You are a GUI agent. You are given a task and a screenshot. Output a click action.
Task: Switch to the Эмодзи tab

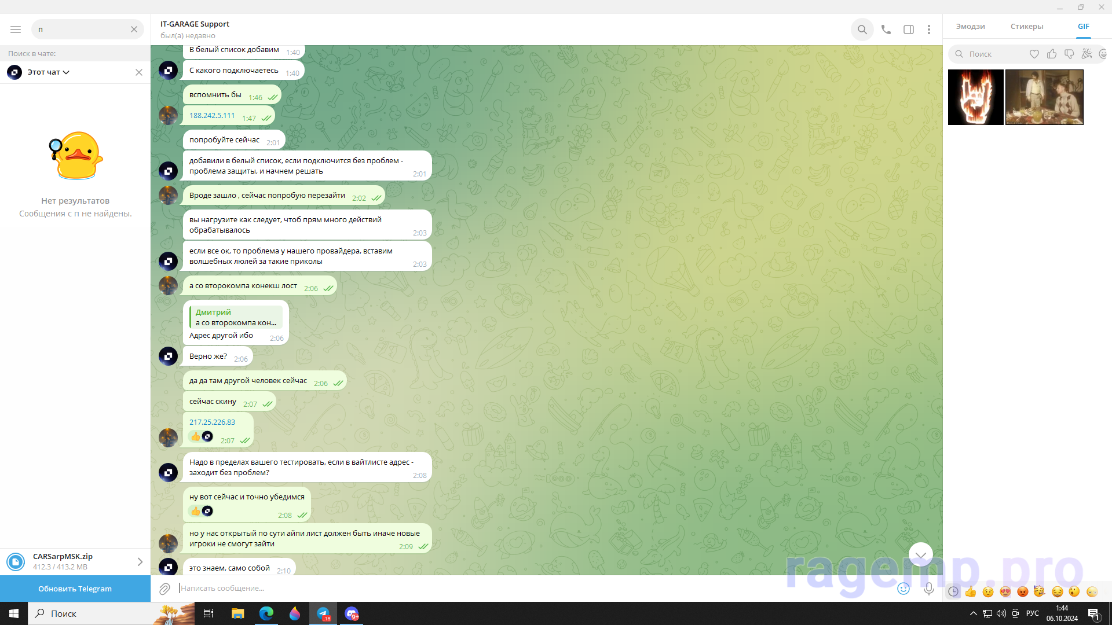(x=970, y=27)
